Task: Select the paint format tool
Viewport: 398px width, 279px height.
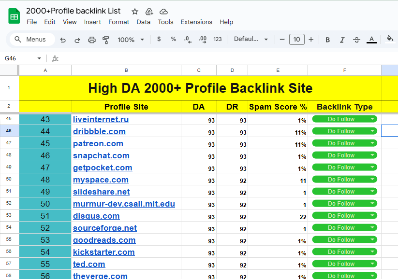Action: click(x=106, y=40)
